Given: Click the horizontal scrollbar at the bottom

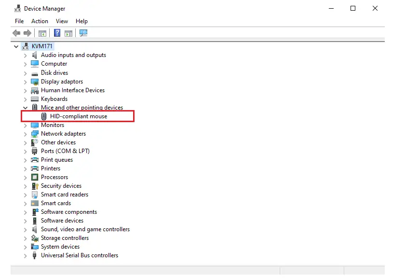Looking at the screenshot, I should 145,270.
